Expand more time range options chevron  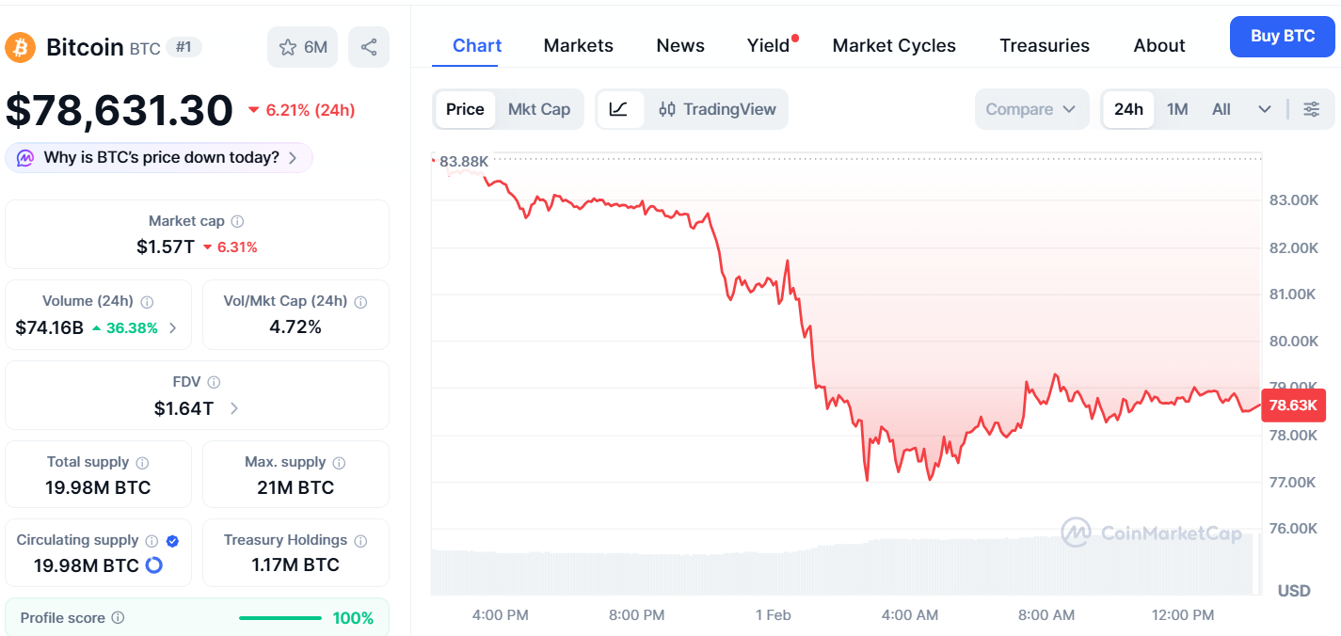(1265, 109)
